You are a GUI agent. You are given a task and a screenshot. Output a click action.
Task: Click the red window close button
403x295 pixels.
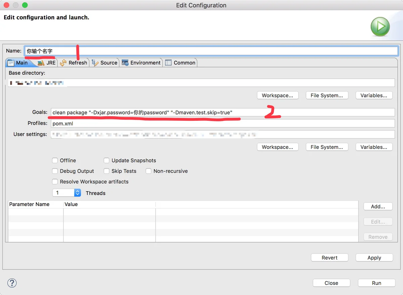(x=6, y=5)
